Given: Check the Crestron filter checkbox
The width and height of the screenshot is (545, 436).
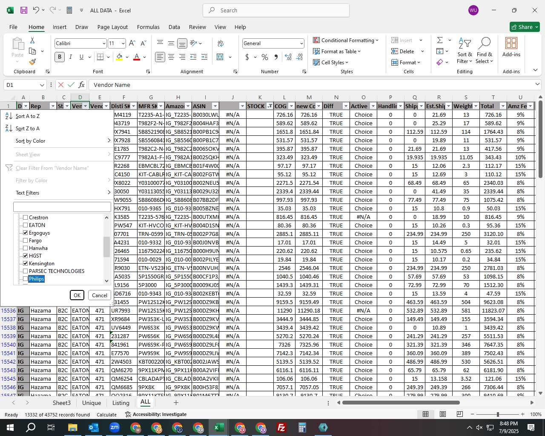Looking at the screenshot, I should [x=26, y=218].
